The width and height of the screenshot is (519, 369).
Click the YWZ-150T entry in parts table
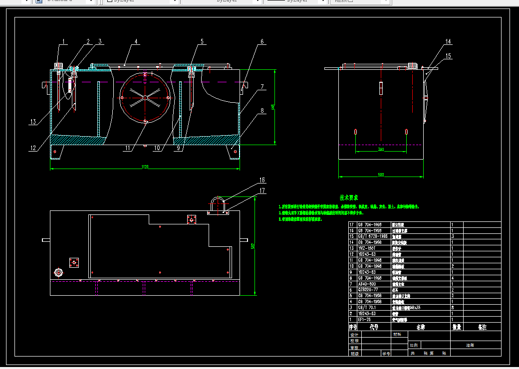pos(367,248)
